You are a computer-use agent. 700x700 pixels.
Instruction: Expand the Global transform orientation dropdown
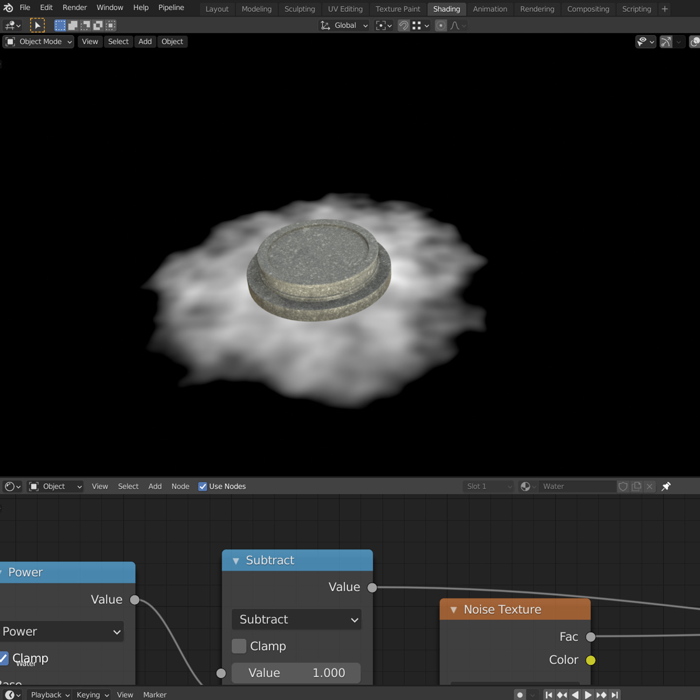click(344, 25)
